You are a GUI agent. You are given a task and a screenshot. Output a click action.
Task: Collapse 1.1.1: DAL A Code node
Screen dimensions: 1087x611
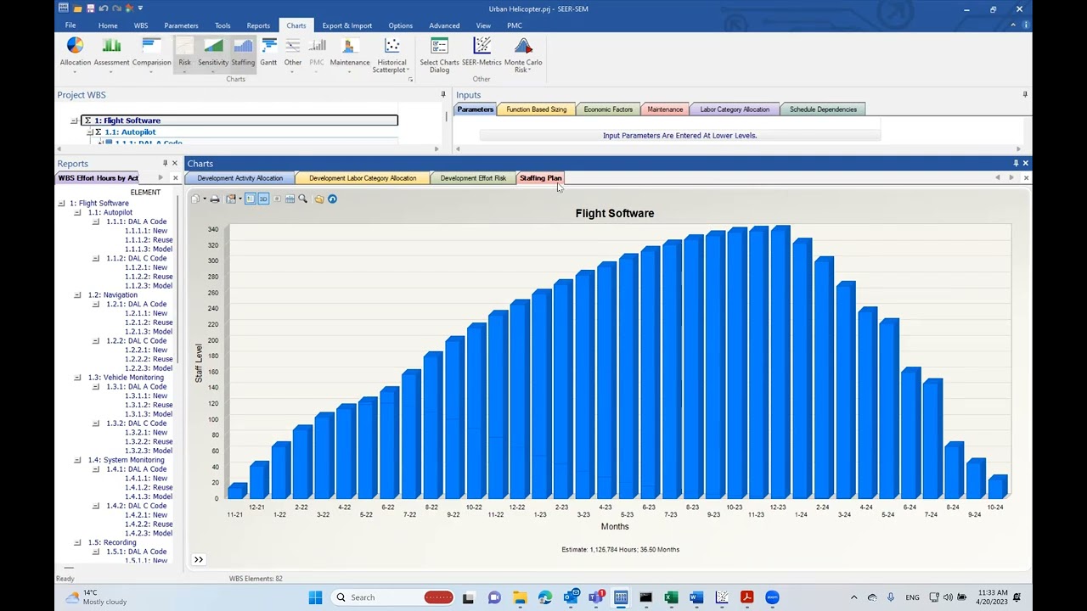coord(96,221)
